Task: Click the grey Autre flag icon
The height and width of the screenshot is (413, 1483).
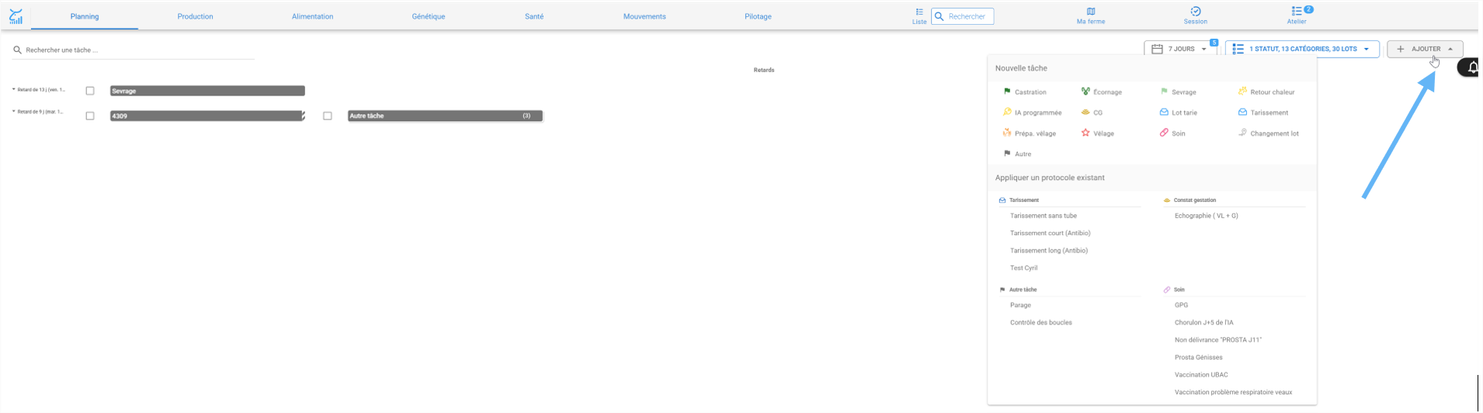Action: (x=1007, y=154)
